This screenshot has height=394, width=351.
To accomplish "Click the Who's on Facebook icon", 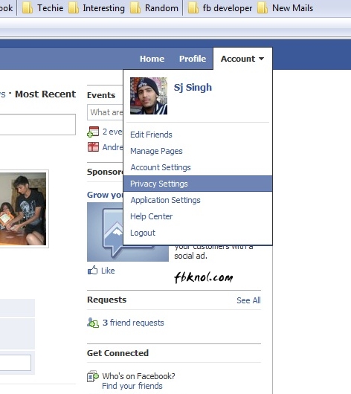I will click(x=93, y=376).
